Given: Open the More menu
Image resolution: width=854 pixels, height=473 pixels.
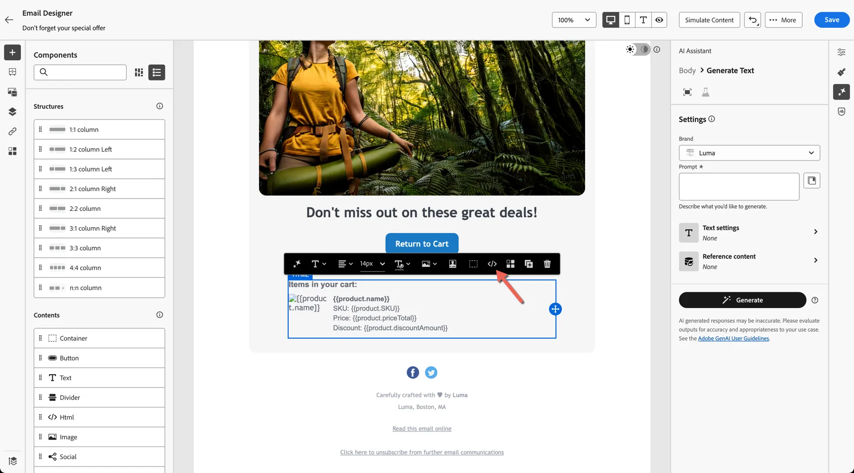Looking at the screenshot, I should (x=783, y=20).
